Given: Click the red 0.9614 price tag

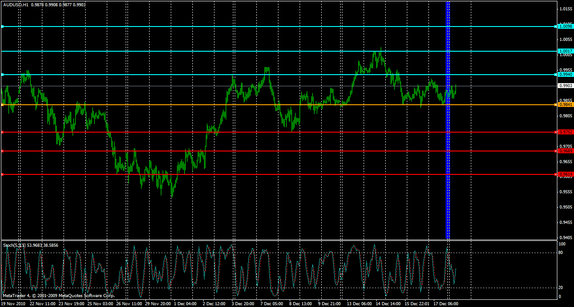Looking at the screenshot, I should tap(565, 174).
